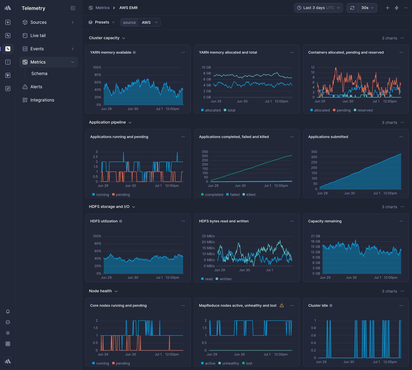Toggle the unhealthy series legend item
The height and width of the screenshot is (370, 412).
[x=229, y=364]
